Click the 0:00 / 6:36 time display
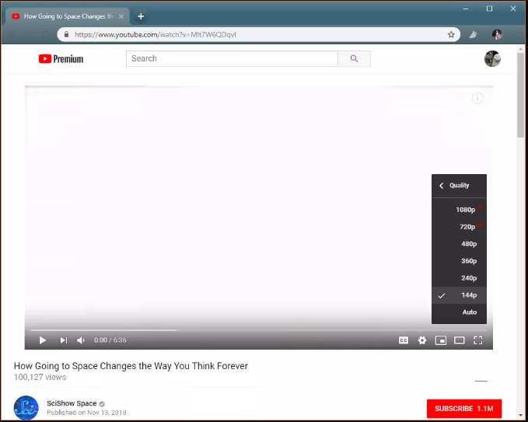528x422 pixels. (x=110, y=340)
